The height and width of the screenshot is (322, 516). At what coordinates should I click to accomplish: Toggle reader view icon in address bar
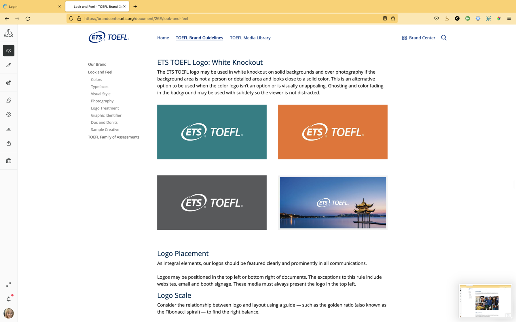pyautogui.click(x=385, y=18)
